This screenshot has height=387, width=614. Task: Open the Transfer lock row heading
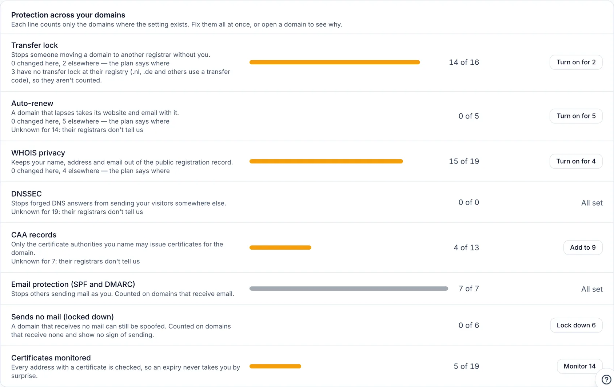click(35, 45)
